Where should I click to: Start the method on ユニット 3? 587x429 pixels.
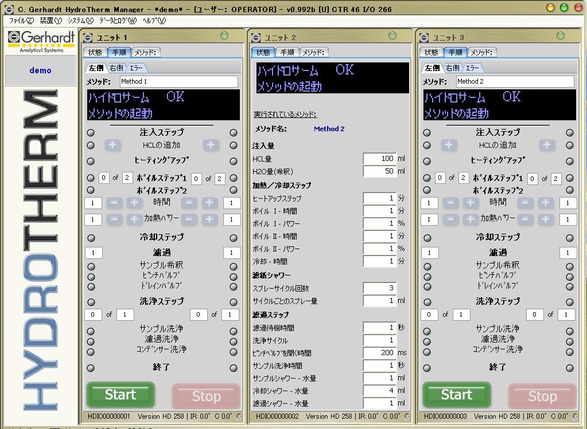point(456,395)
